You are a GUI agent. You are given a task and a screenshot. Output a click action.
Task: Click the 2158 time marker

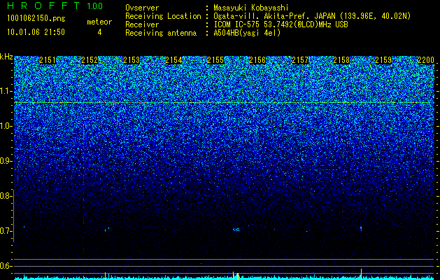[342, 60]
